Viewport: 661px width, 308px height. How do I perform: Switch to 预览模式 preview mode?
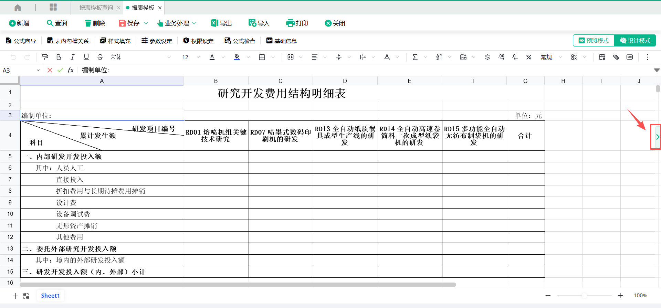pos(594,41)
